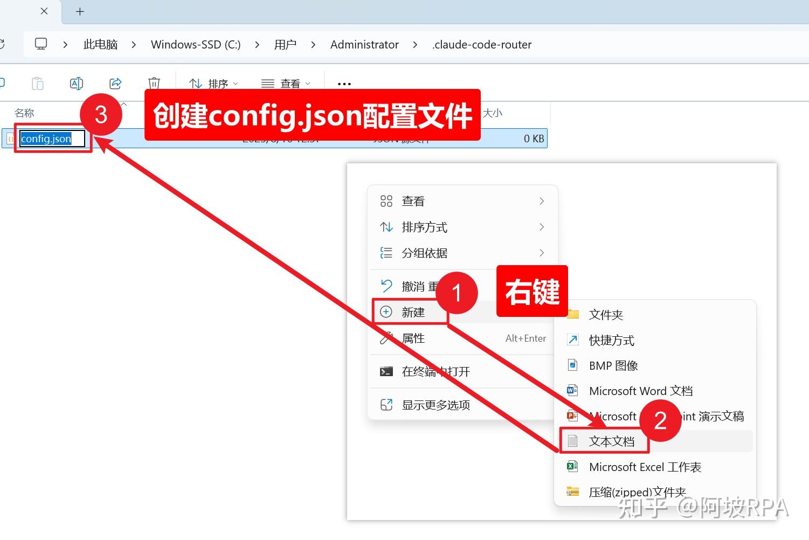Image resolution: width=809 pixels, height=540 pixels.
Task: Click the config.json filename input field
Action: [52, 139]
